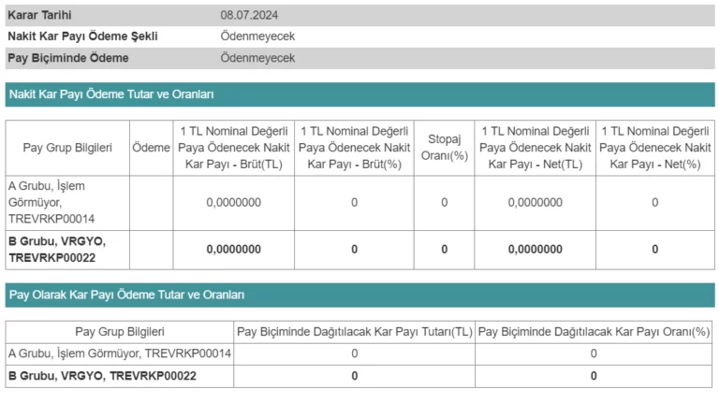Select the Nakit Kar Payı - Net(TL) column header

pos(535,148)
